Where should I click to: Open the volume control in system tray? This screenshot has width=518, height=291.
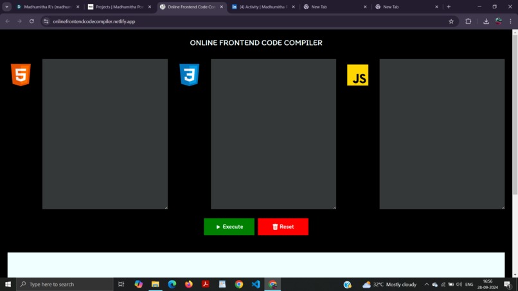pyautogui.click(x=460, y=285)
